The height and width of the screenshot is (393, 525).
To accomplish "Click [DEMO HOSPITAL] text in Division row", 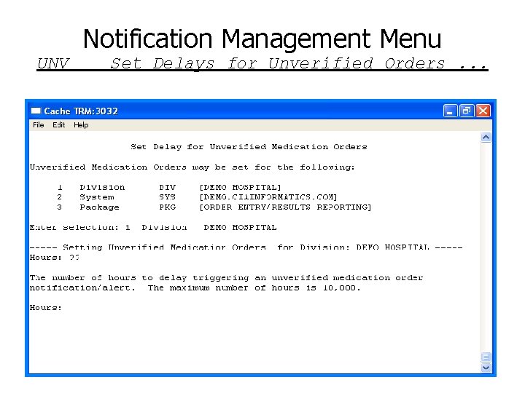I will (240, 187).
